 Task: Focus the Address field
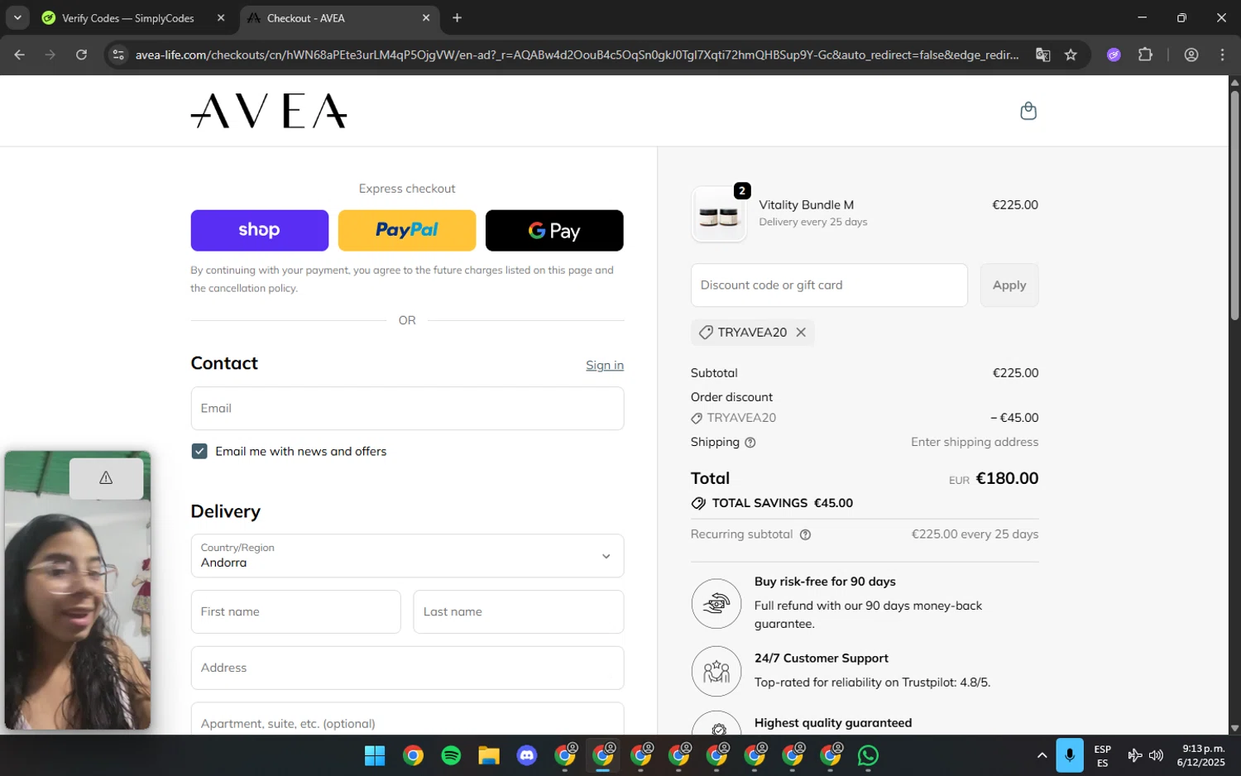click(x=407, y=668)
